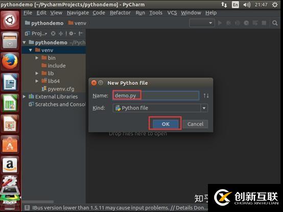This screenshot has width=283, height=212.
Task: Open the File menu
Action: click(x=28, y=13)
